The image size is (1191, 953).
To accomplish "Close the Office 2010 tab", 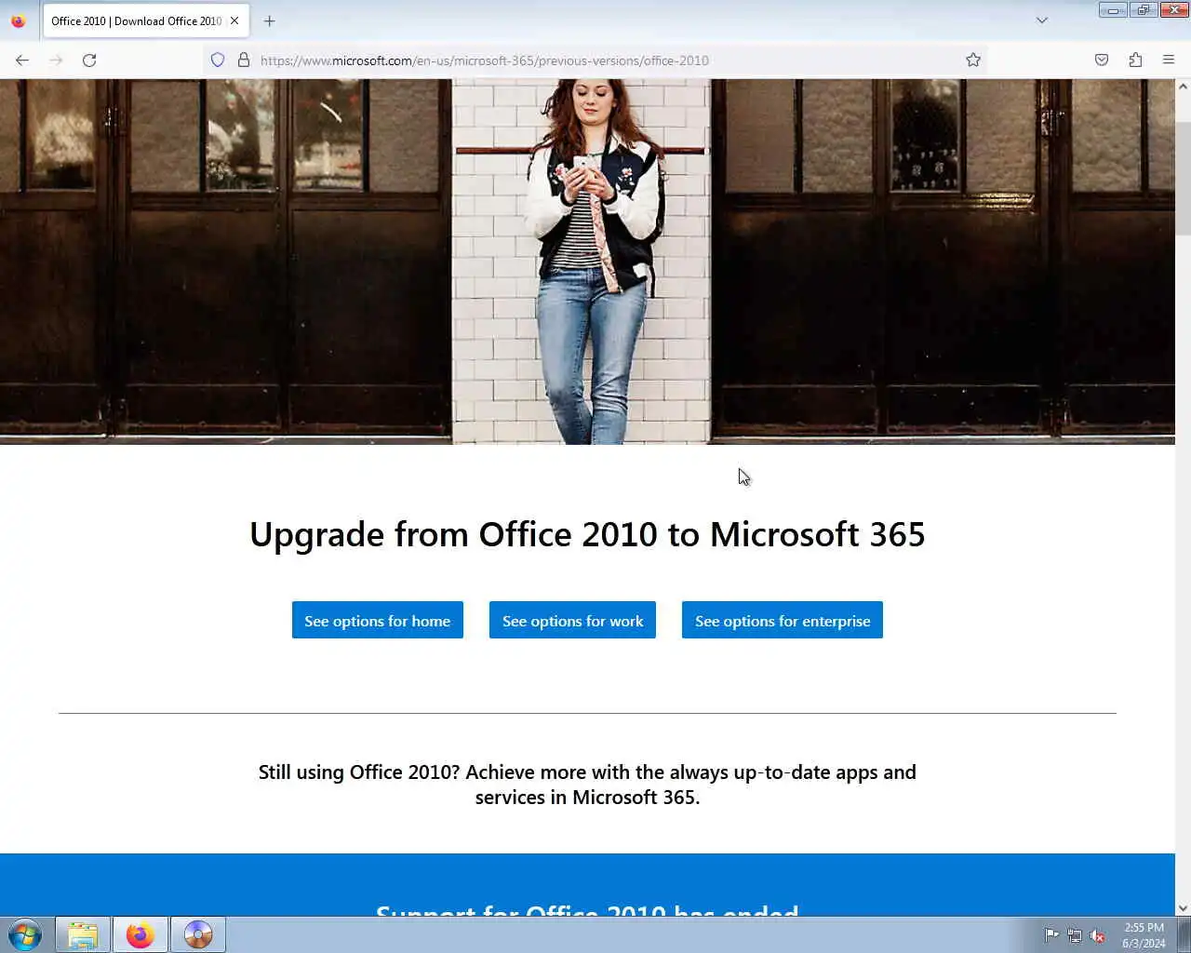I will (234, 20).
